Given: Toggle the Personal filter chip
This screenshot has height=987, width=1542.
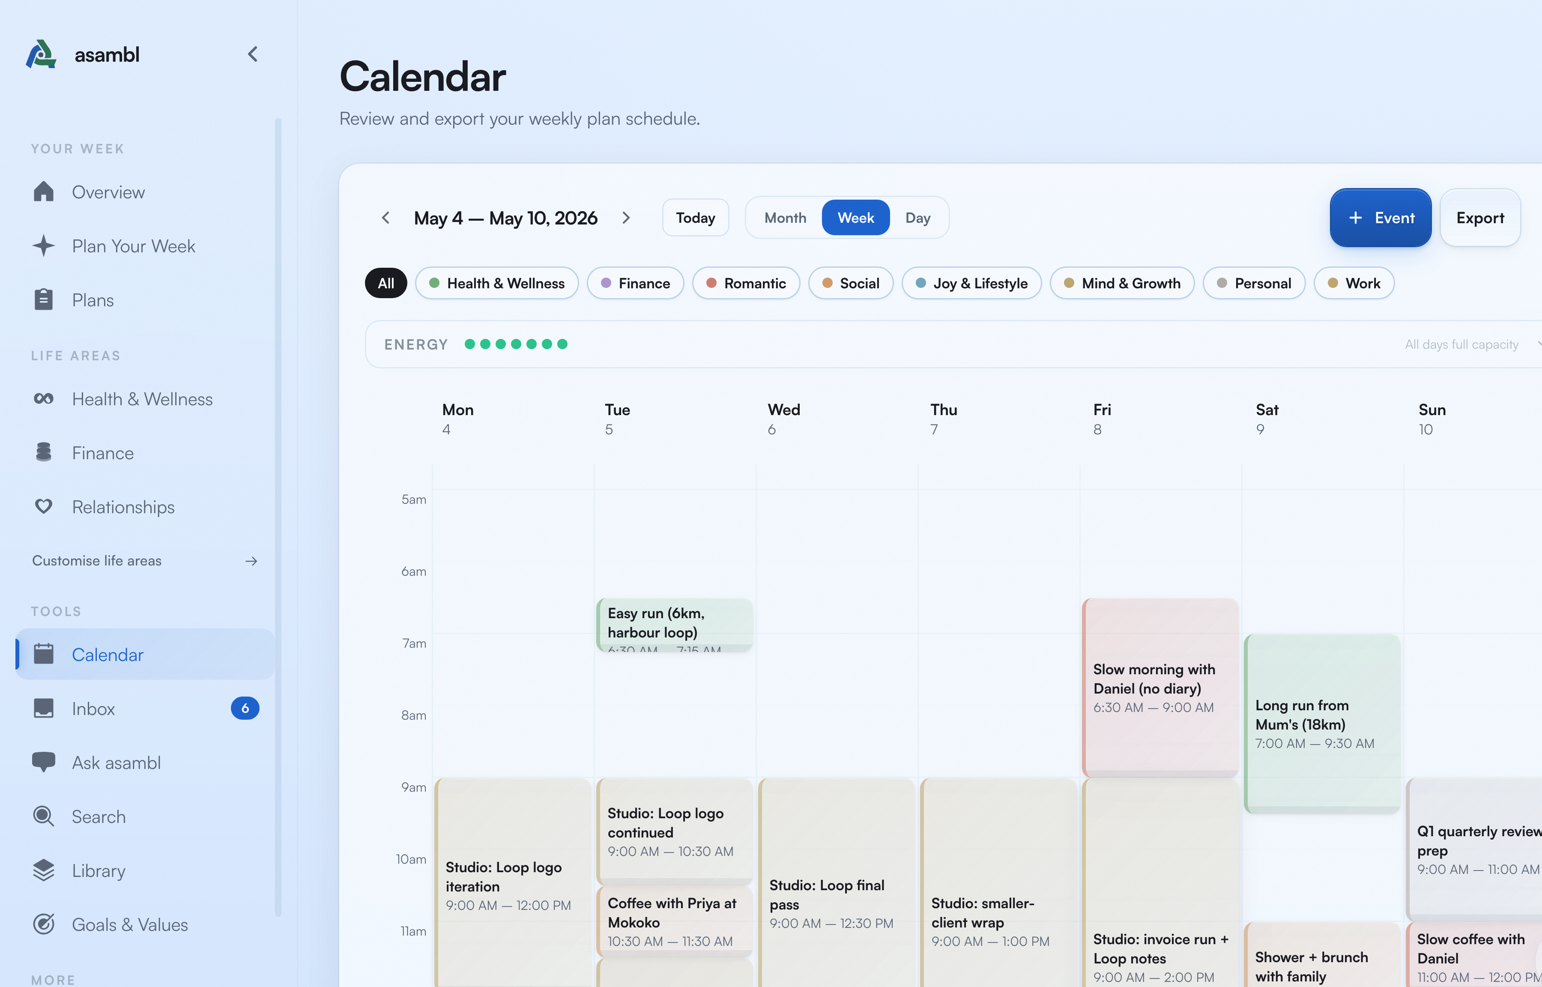Looking at the screenshot, I should pyautogui.click(x=1254, y=283).
